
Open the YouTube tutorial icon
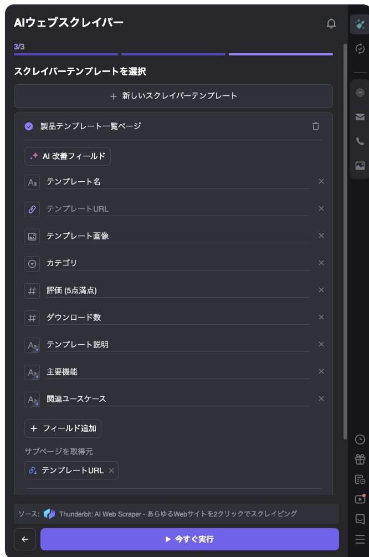point(360,499)
